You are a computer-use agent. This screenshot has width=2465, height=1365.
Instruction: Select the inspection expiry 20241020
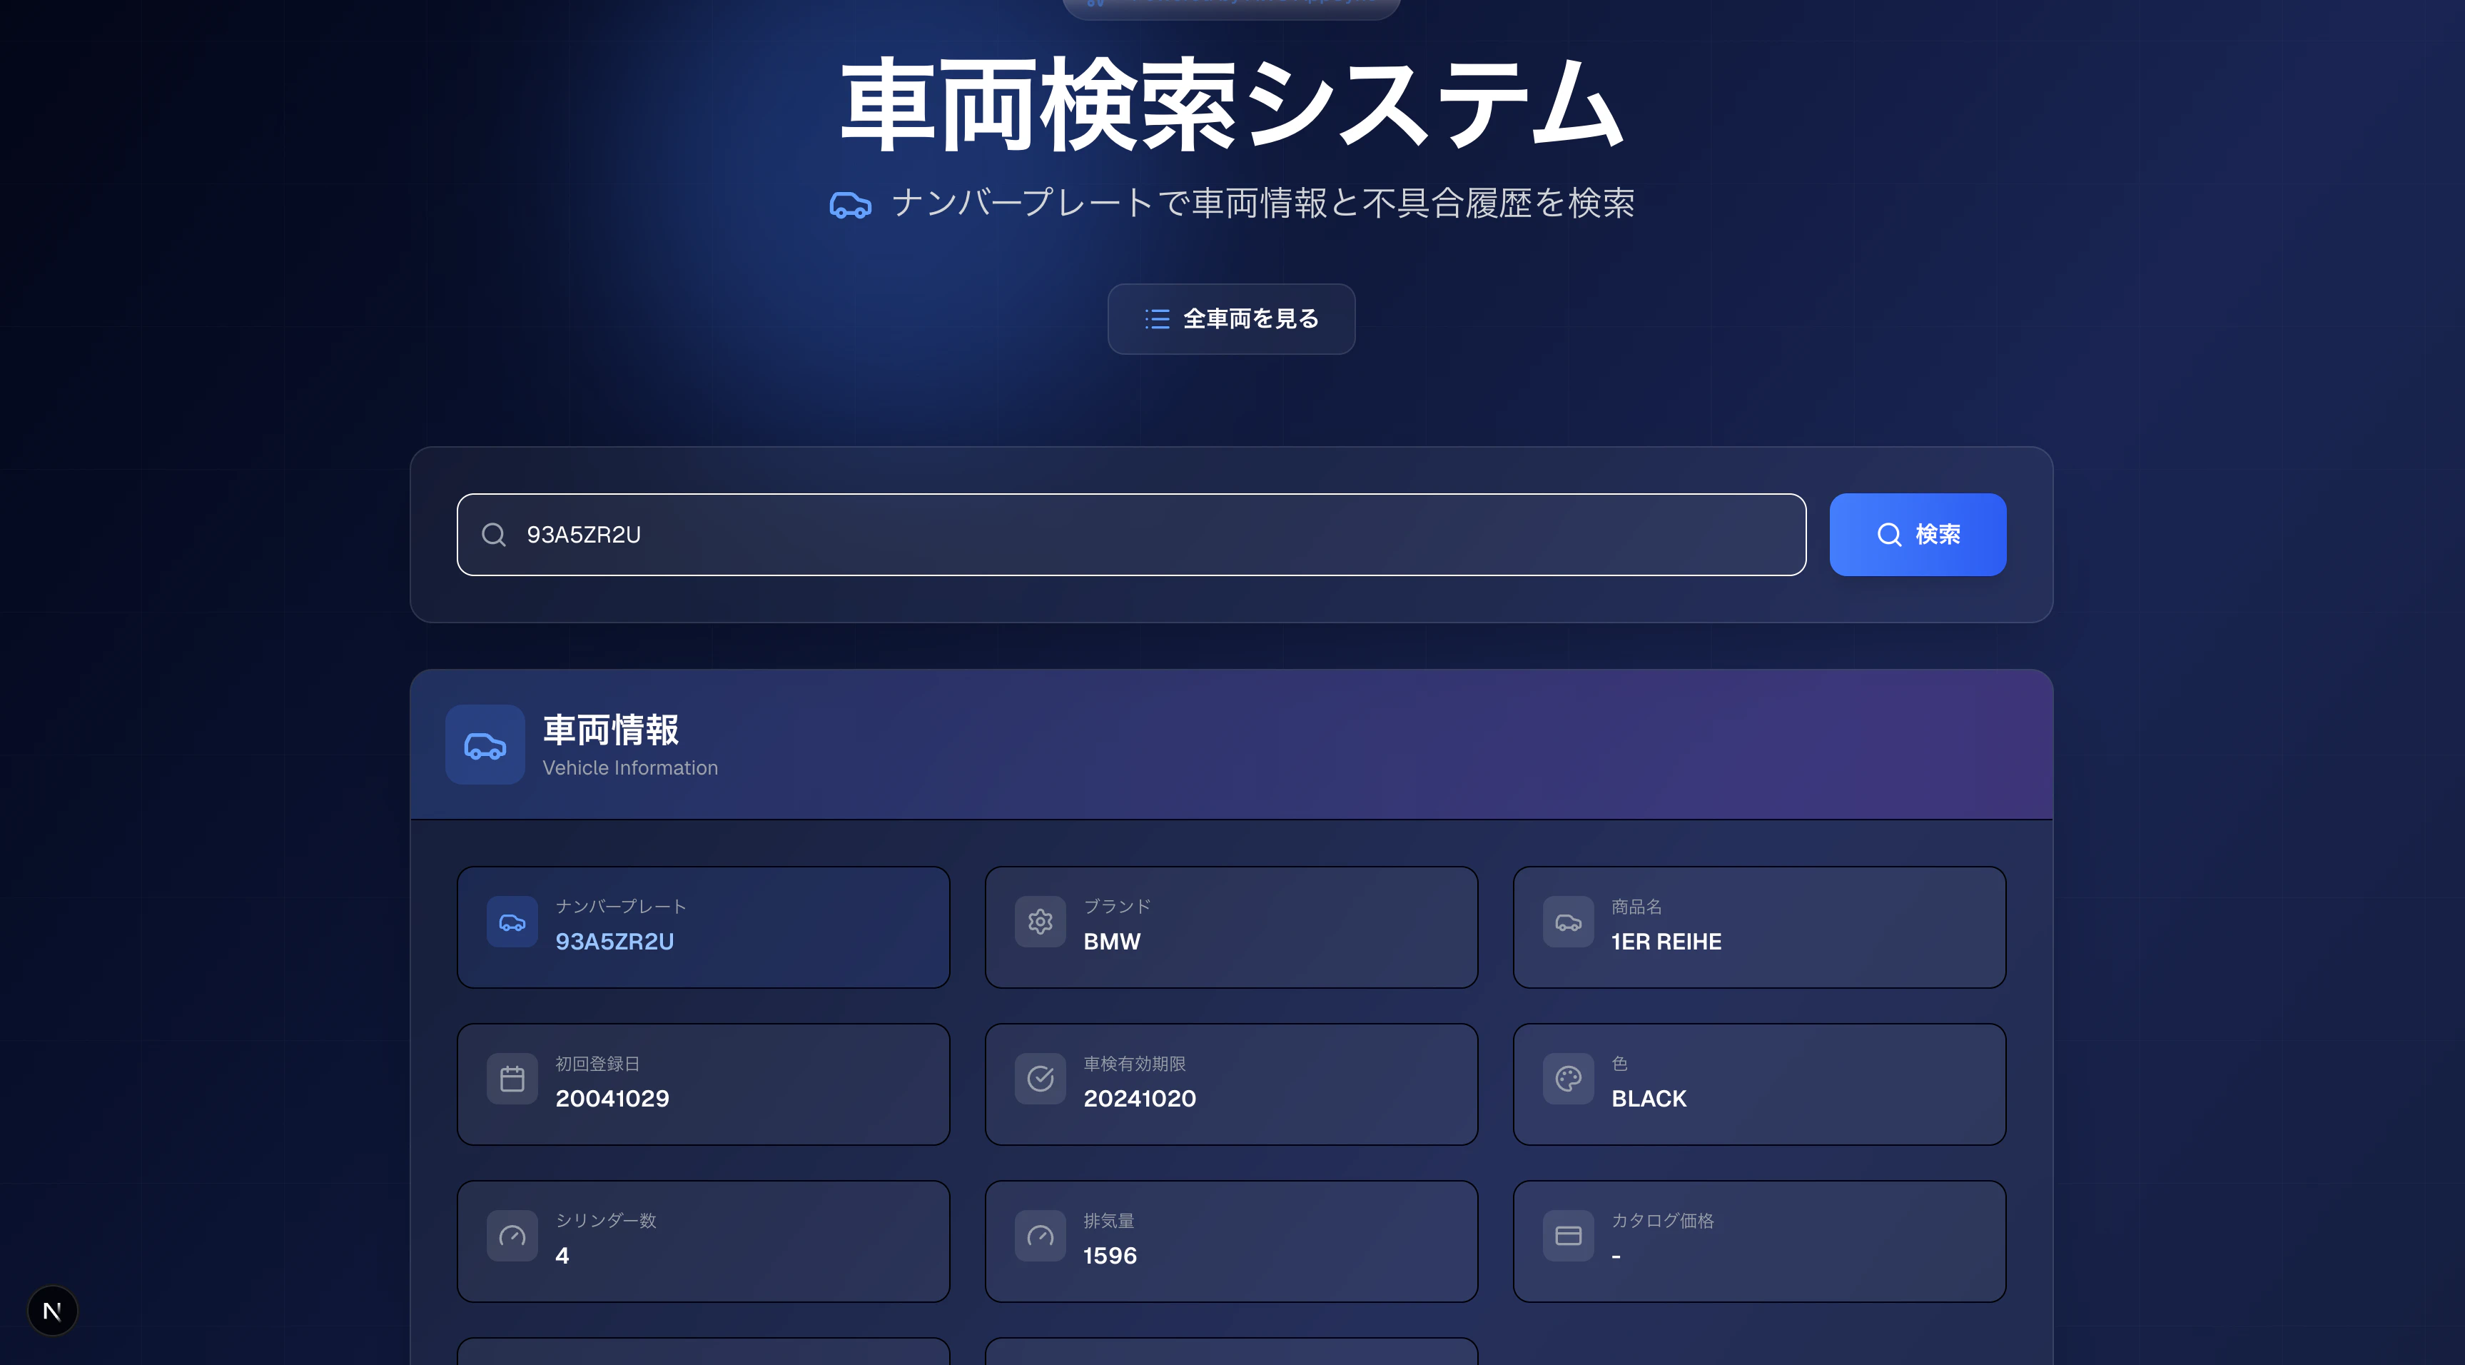click(x=1140, y=1099)
